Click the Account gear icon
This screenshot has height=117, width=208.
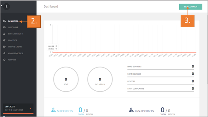click(4, 60)
